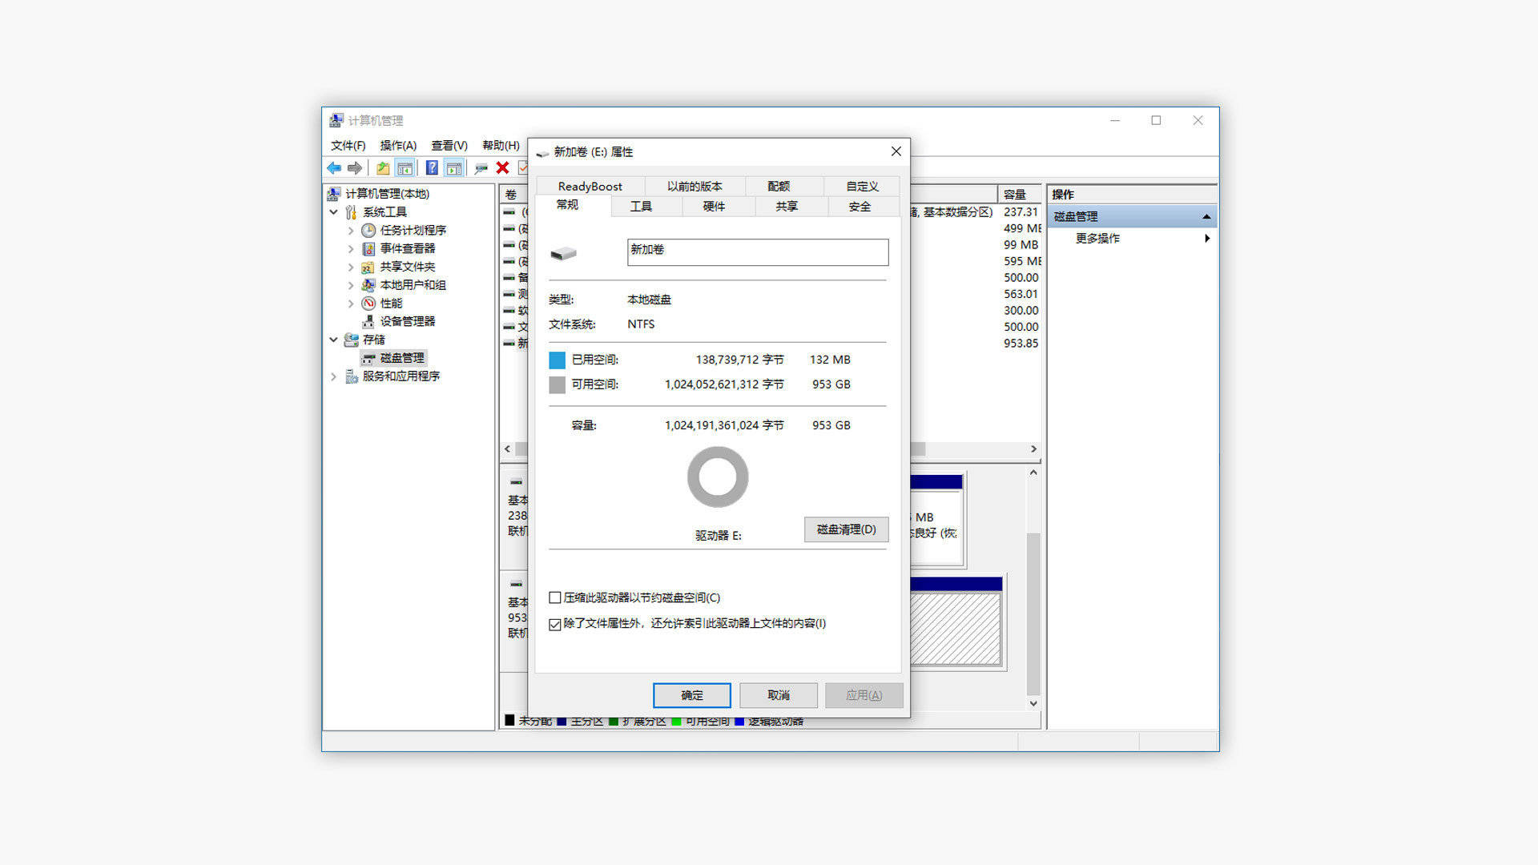Screen dimensions: 1538x865
Task: Open the ReadyBoost tab
Action: (590, 187)
